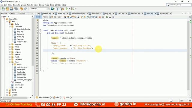Click the Shift Line Right icon

tap(96, 17)
